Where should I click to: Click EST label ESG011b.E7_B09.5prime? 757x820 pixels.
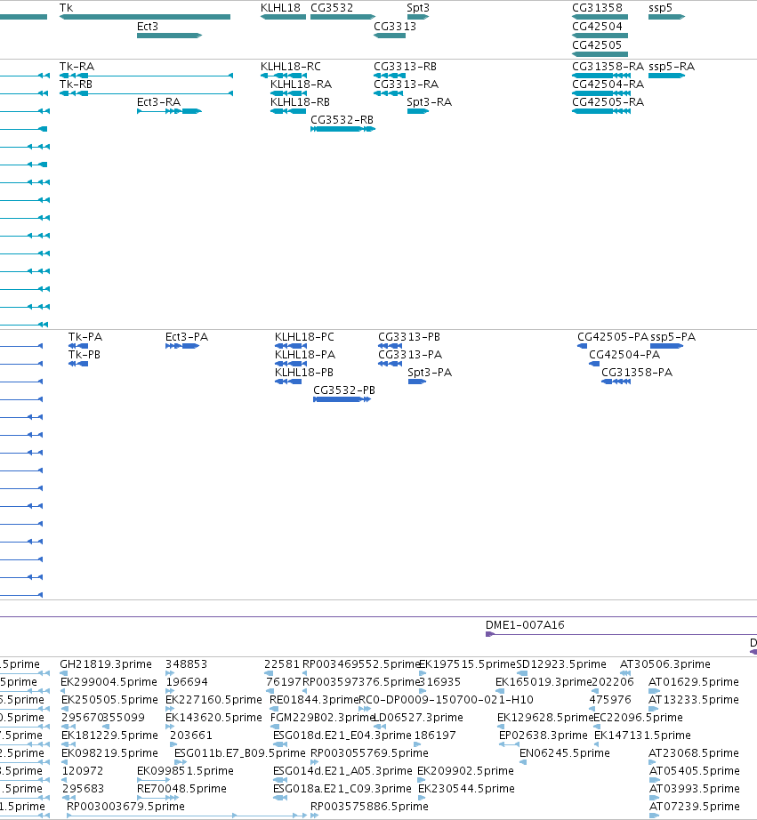coord(239,753)
